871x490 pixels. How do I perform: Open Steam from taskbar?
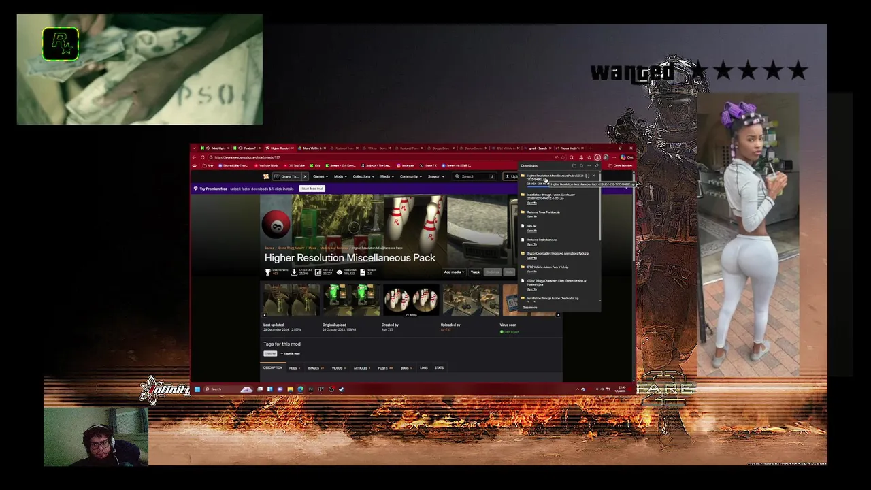342,389
